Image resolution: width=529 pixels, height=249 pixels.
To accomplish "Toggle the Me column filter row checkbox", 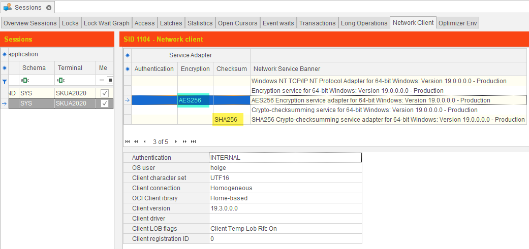I will pyautogui.click(x=110, y=81).
